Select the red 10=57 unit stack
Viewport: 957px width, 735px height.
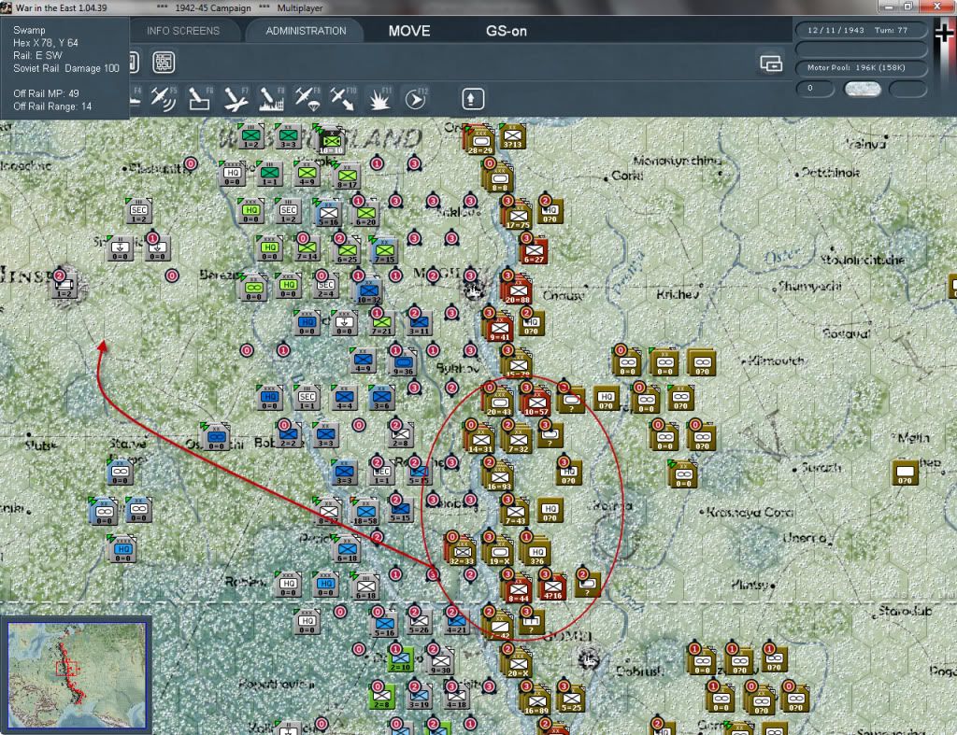(x=536, y=403)
